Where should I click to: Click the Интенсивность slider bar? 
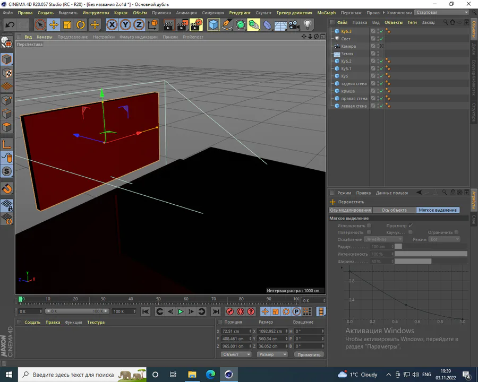point(431,254)
